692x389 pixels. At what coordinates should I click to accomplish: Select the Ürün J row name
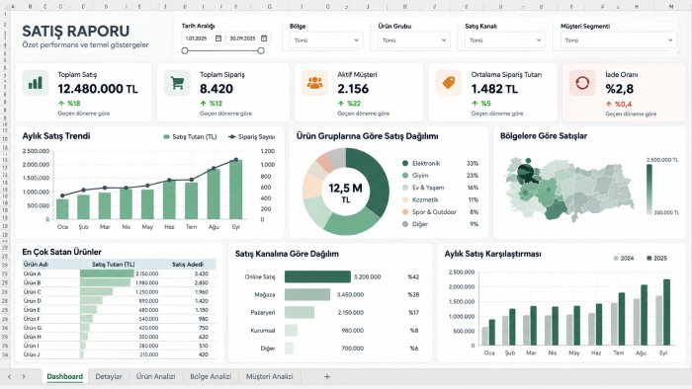(x=32, y=354)
